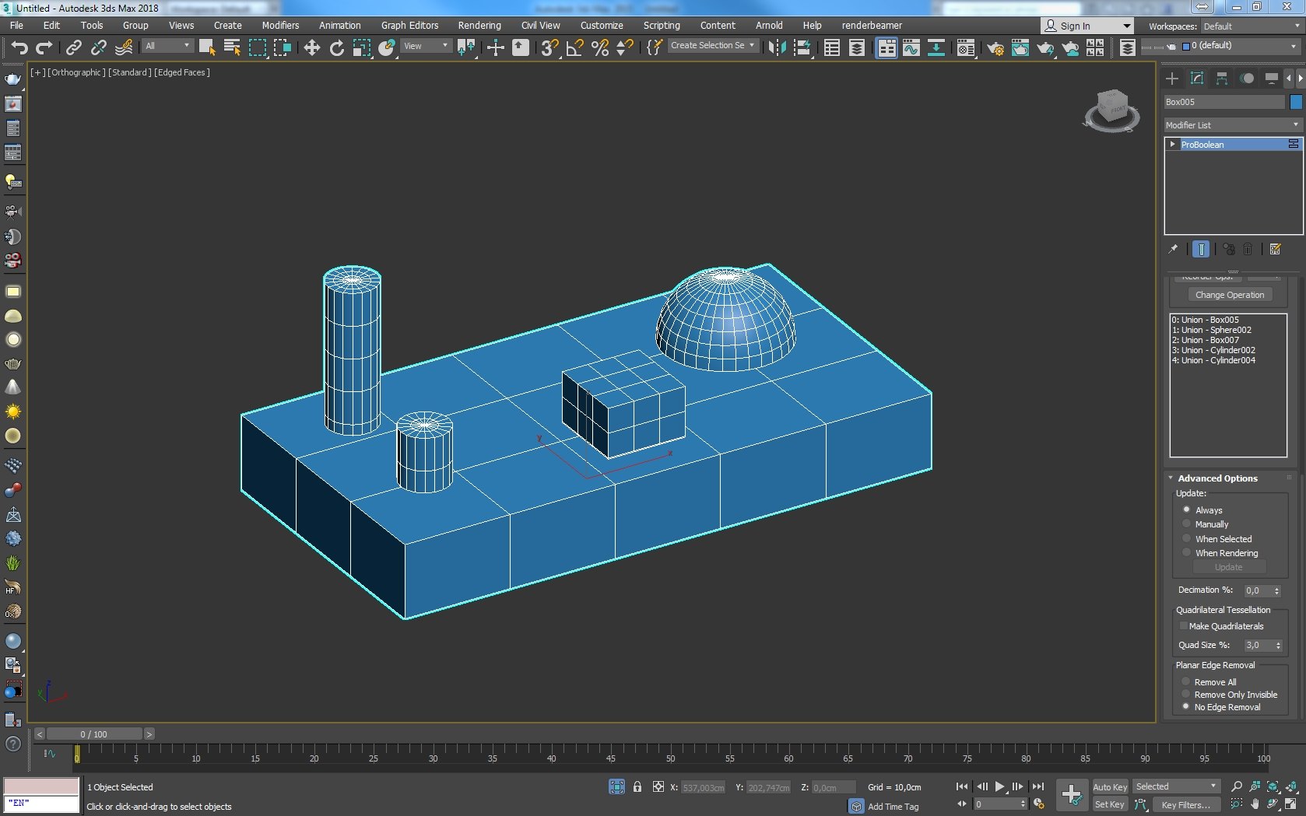
Task: Click the ViewCube navigation widget
Action: click(x=1112, y=110)
